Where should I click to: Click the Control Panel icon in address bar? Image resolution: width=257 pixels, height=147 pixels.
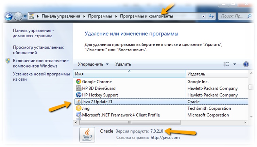pyautogui.click(x=32, y=16)
